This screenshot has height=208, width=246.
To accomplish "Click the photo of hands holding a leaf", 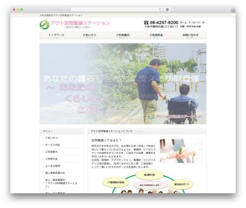I will tap(181, 151).
